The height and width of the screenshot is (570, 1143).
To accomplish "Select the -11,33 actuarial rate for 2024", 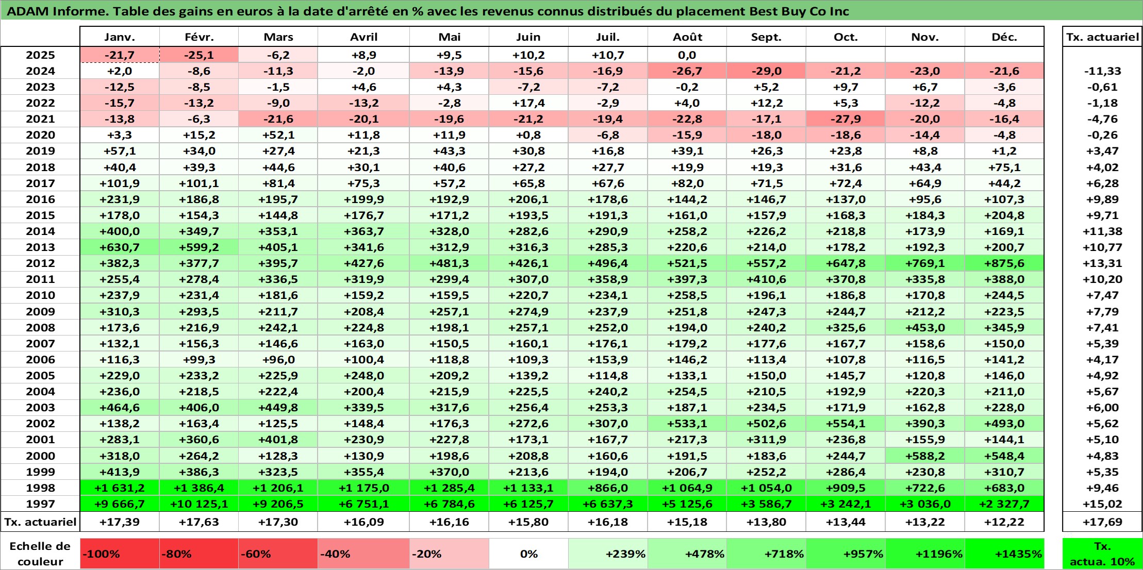I will point(1102,71).
